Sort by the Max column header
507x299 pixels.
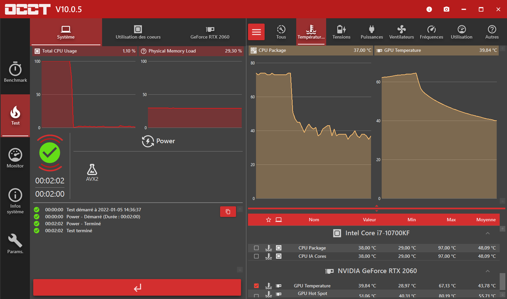pyautogui.click(x=451, y=220)
